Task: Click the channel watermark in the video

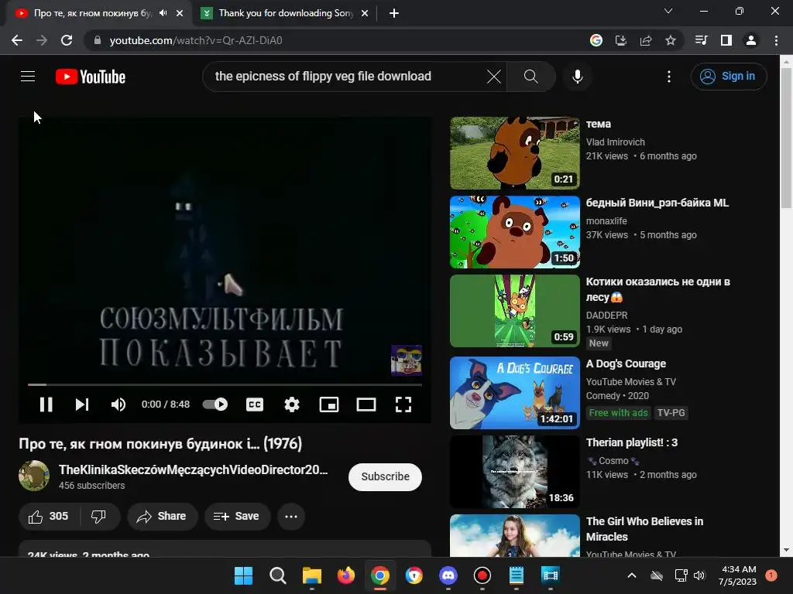Action: coord(406,360)
